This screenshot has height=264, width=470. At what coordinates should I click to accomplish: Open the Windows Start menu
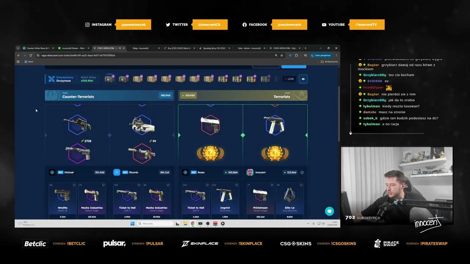pyautogui.click(x=132, y=223)
